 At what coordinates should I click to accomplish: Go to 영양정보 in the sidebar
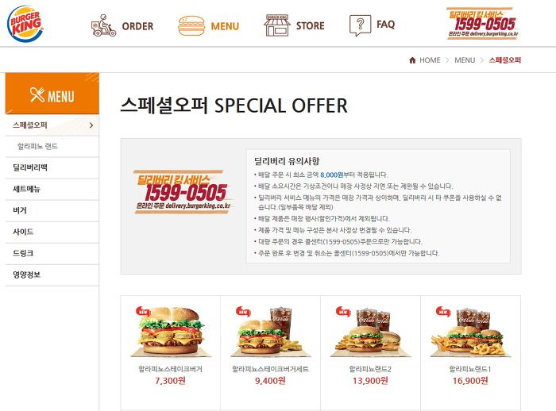coord(26,275)
